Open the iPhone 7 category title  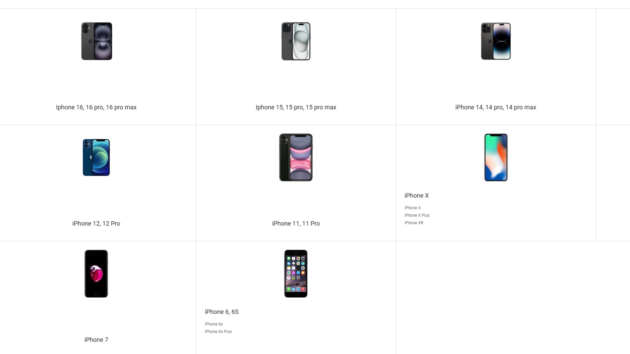point(96,340)
